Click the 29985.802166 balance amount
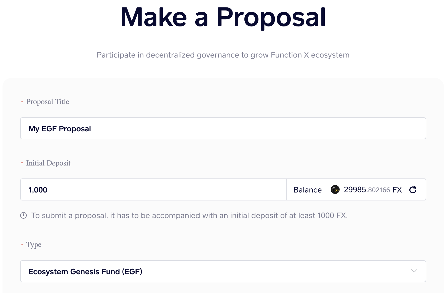 click(x=367, y=190)
